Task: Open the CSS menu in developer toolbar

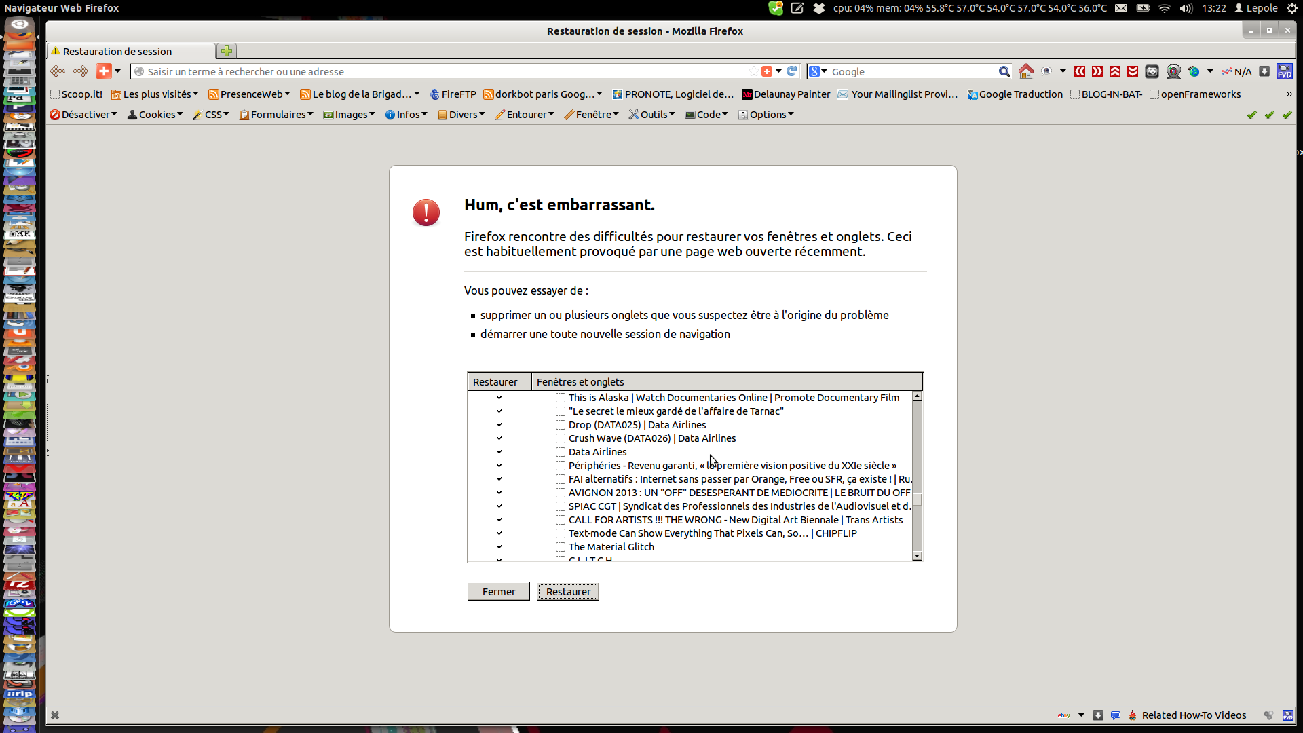Action: [212, 115]
